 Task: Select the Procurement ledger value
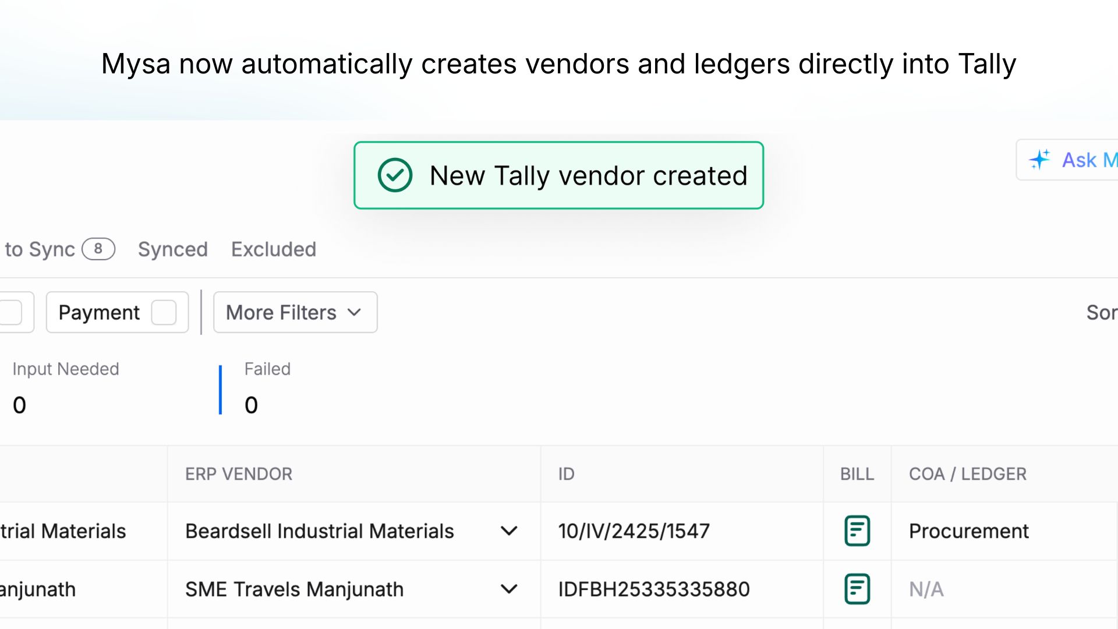pyautogui.click(x=968, y=531)
